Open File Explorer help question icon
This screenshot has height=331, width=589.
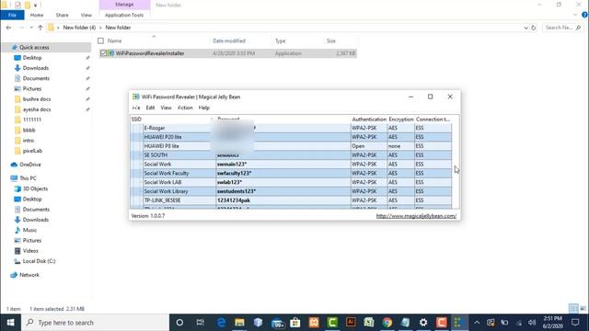coord(584,15)
